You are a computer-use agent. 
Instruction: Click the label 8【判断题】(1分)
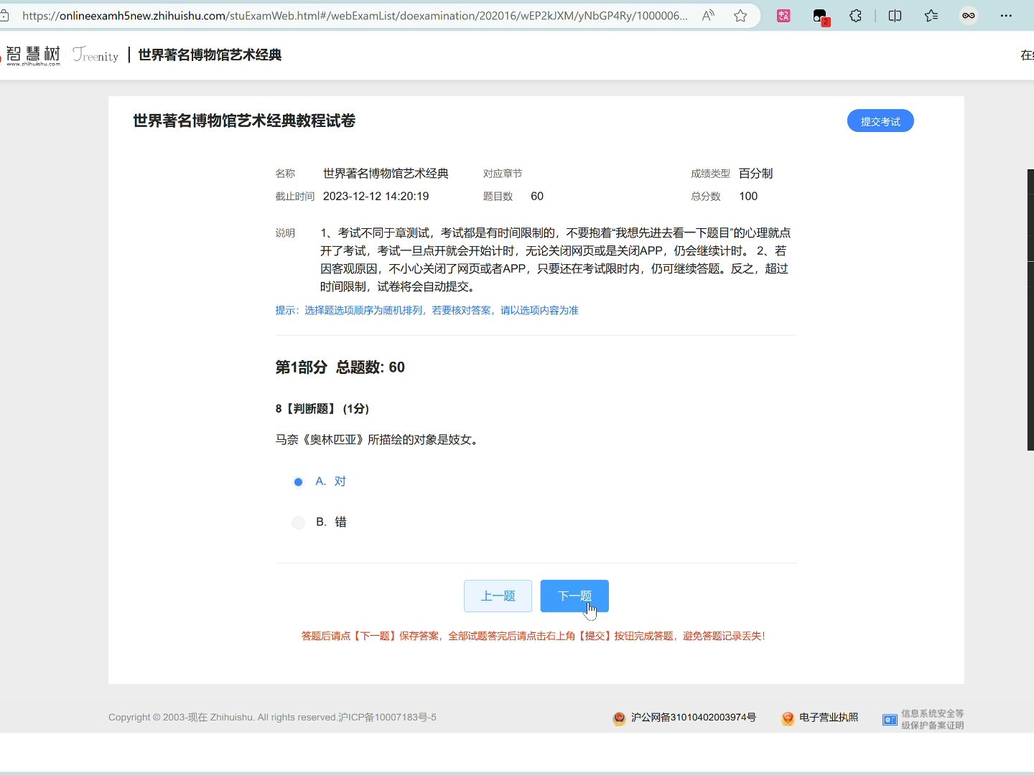click(x=322, y=409)
